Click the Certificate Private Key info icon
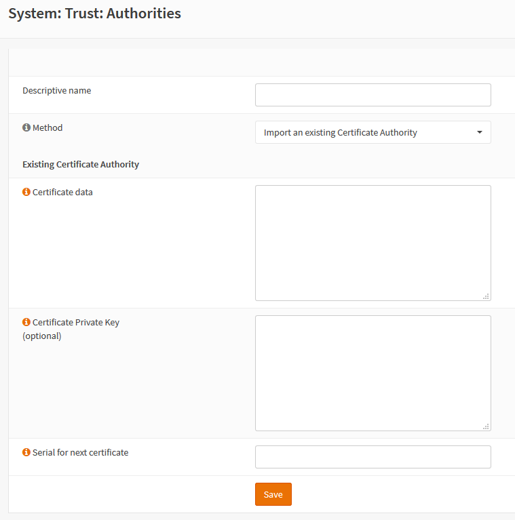 26,322
